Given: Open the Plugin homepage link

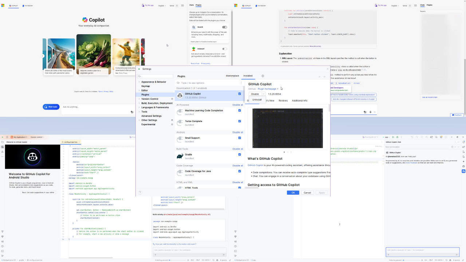Looking at the screenshot, I should point(268,89).
